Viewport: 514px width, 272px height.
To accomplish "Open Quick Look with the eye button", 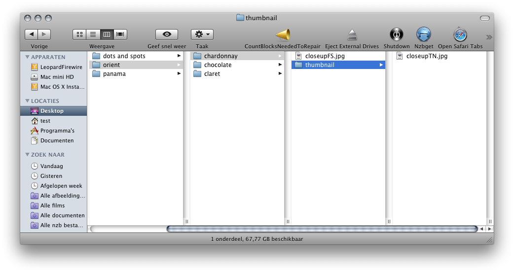I will 167,34.
